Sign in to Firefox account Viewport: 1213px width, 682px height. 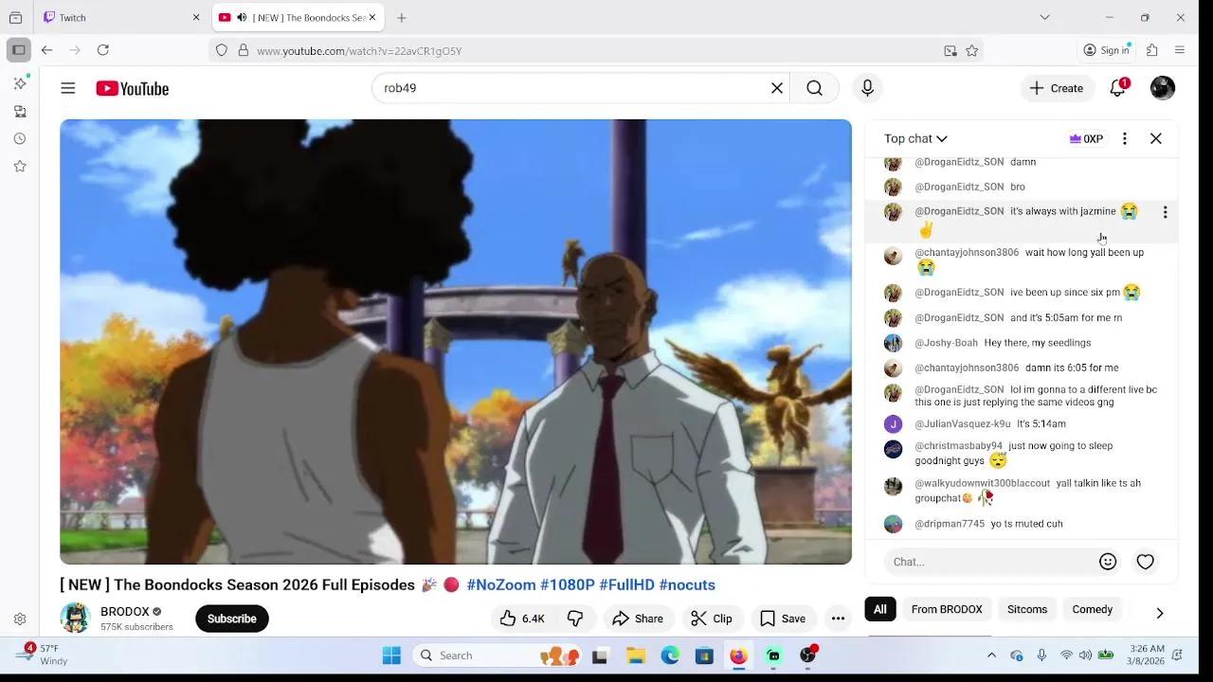point(1107,50)
